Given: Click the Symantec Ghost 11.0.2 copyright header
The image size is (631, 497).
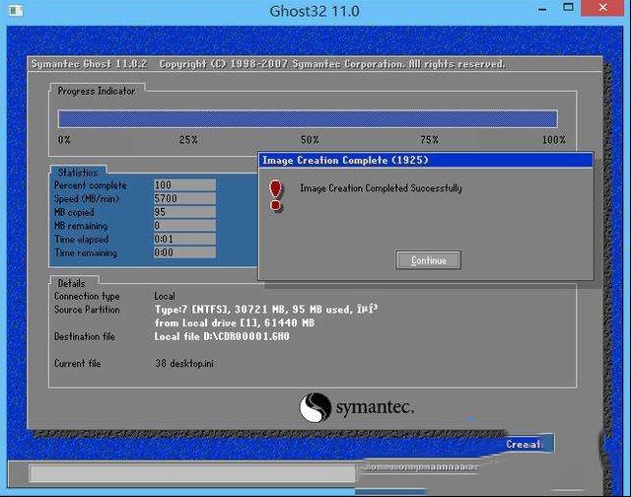Looking at the screenshot, I should pyautogui.click(x=268, y=64).
